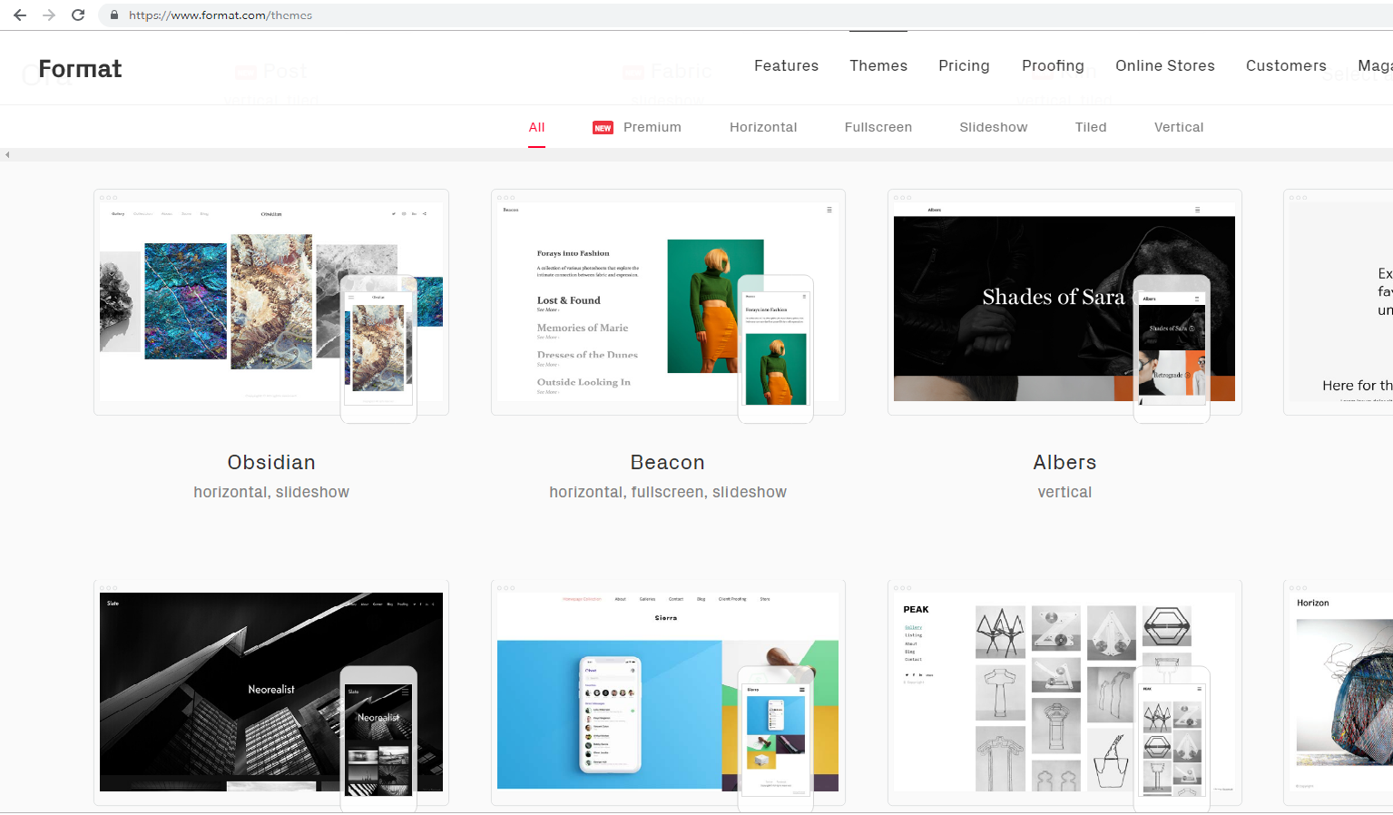Show Slideshow themes filter
The image size is (1393, 815).
click(x=993, y=127)
